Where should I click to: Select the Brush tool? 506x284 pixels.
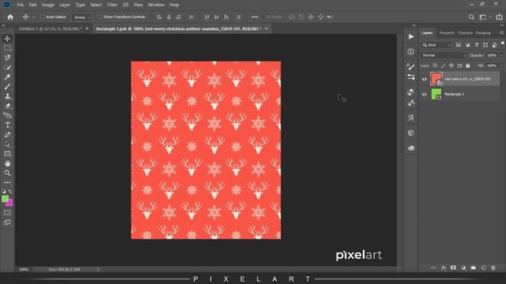point(7,87)
